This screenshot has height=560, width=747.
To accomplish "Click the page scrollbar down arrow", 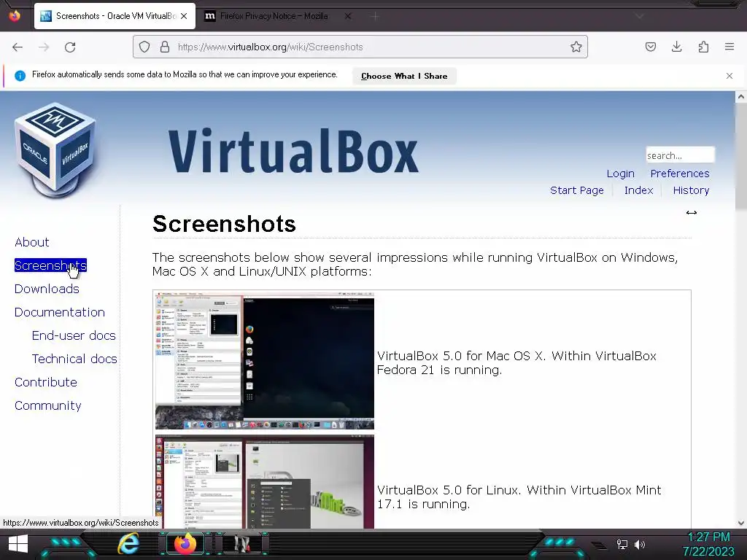I will (x=741, y=523).
